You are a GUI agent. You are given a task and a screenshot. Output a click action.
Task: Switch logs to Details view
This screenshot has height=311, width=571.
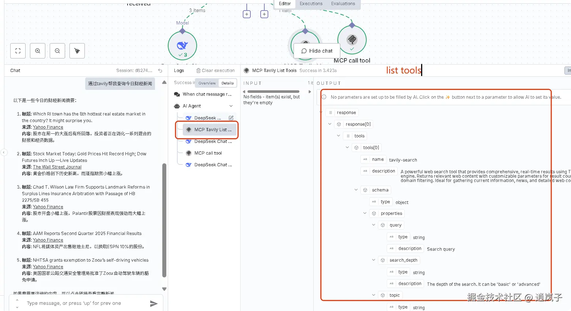(227, 83)
